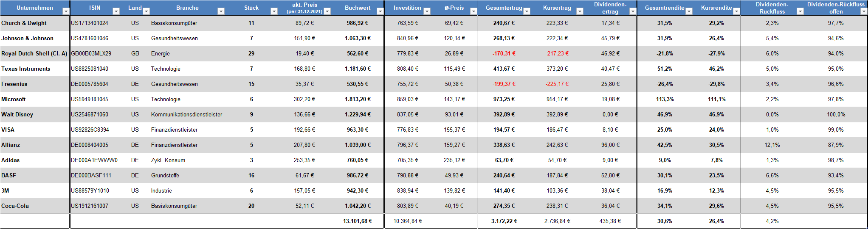Click BASF Investition 798,88 €
This screenshot has height=229, width=868.
coord(408,175)
